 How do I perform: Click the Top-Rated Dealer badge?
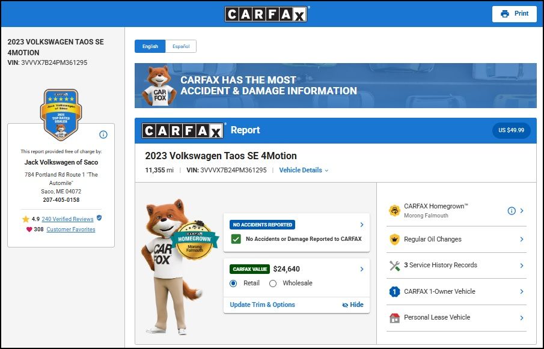point(61,115)
